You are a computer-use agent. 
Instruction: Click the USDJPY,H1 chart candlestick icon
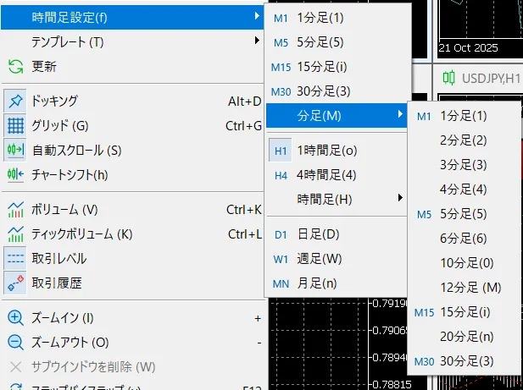(448, 79)
